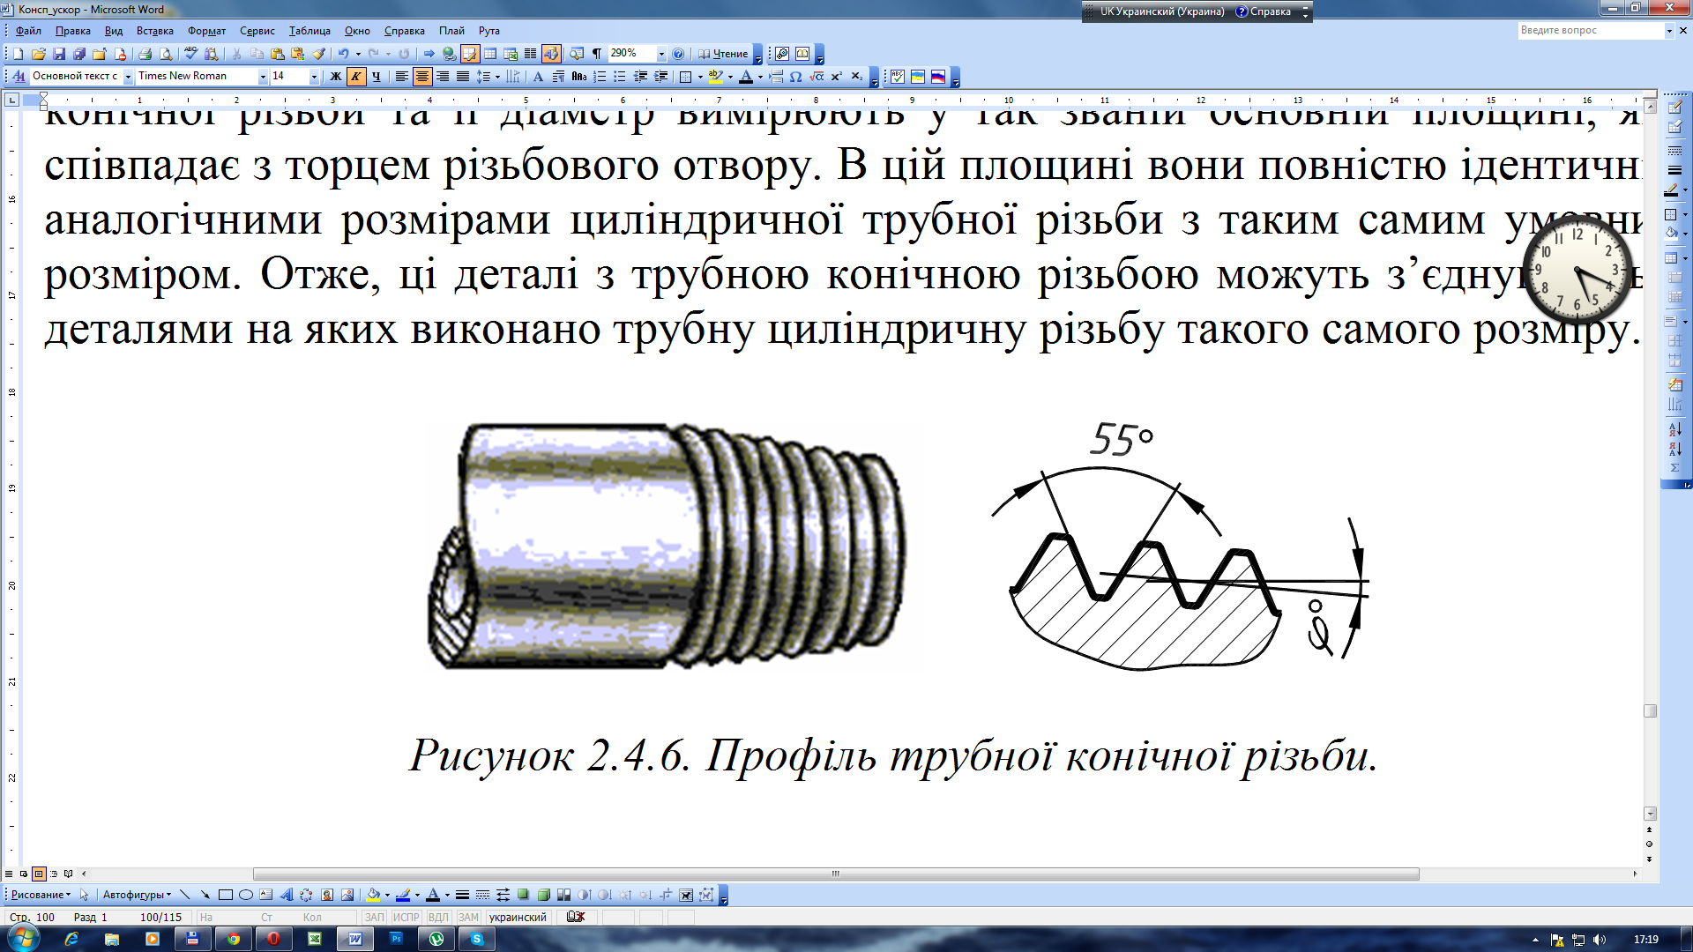Toggle show paragraph marks (¶)

[597, 54]
